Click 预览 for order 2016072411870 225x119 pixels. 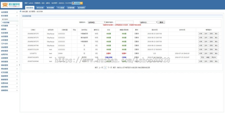[202, 57]
